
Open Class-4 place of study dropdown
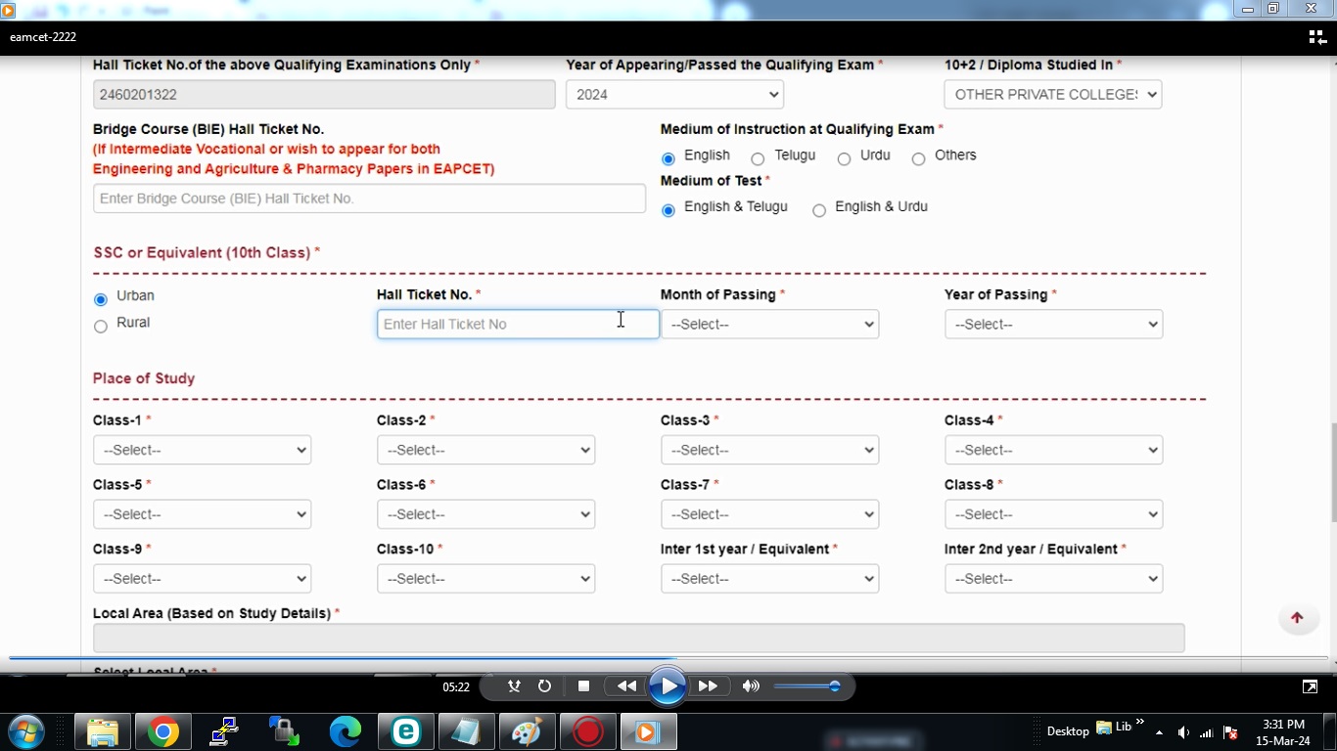coord(1053,450)
